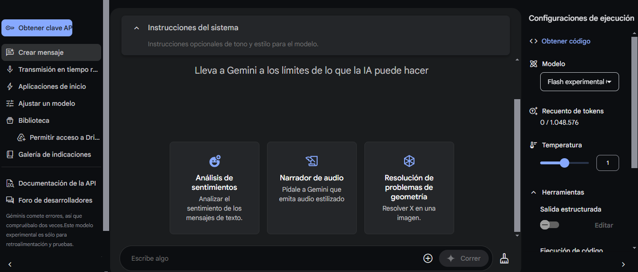Open the Flash experimental model dropdown

pyautogui.click(x=579, y=82)
